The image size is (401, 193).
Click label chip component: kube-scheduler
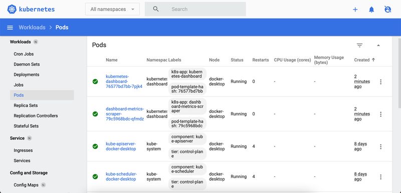click(187, 169)
